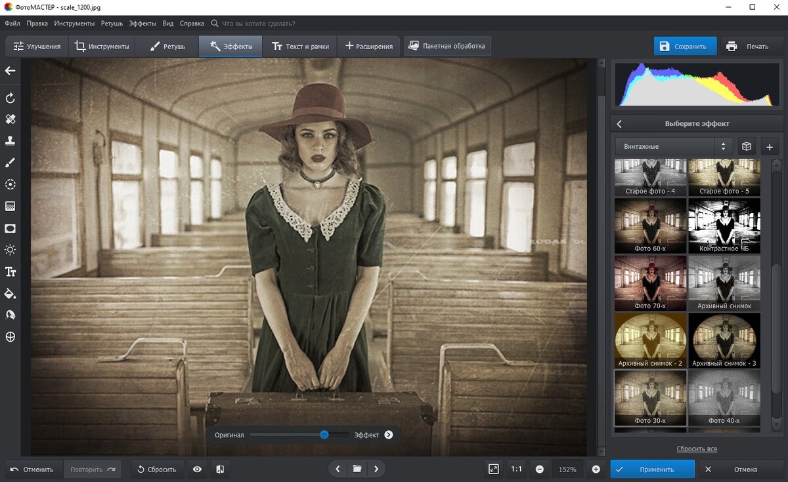This screenshot has width=788, height=482.
Task: Open the Справка menu
Action: (192, 23)
